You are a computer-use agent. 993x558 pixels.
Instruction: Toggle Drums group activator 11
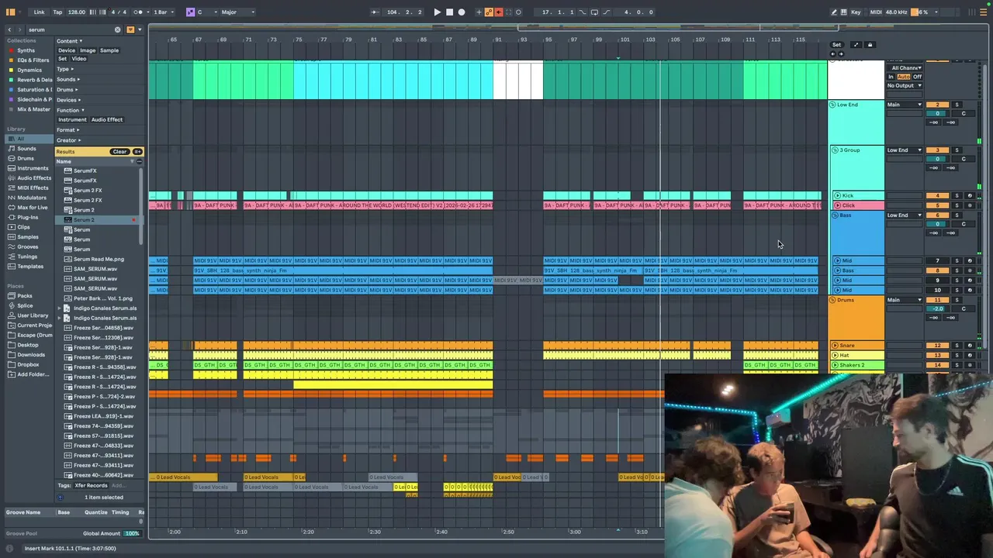click(937, 300)
